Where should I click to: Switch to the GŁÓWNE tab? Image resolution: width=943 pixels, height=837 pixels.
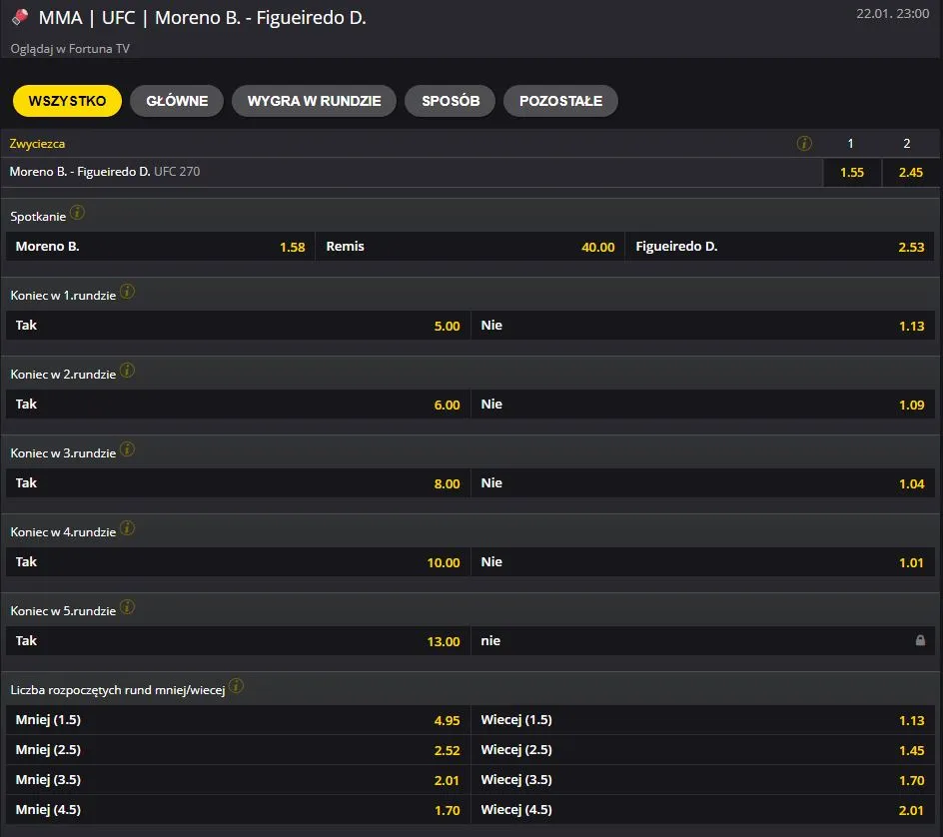click(177, 101)
